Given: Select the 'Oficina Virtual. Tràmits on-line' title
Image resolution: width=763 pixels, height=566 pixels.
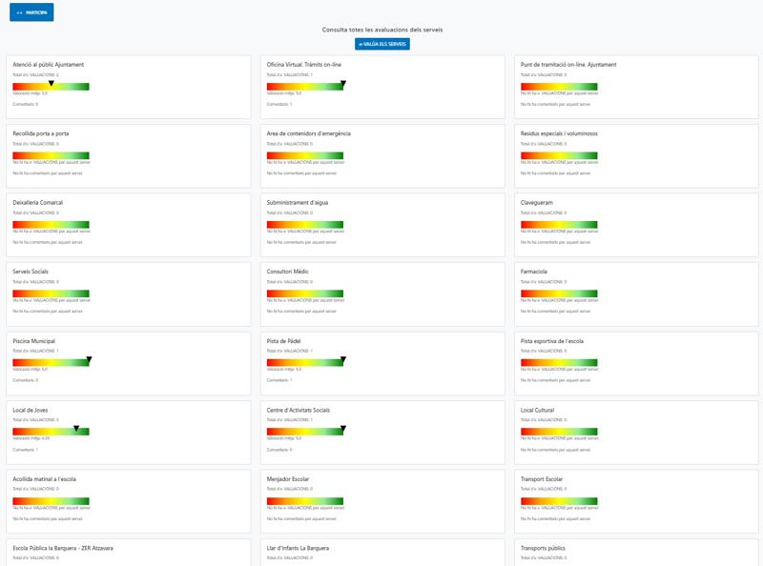Looking at the screenshot, I should point(303,65).
